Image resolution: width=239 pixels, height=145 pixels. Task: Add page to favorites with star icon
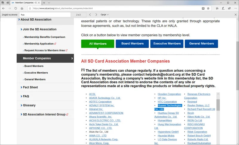coord(208,8)
